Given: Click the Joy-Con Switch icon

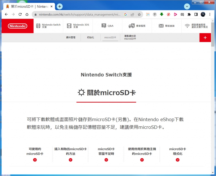Looking at the screenshot, I should [38, 26].
